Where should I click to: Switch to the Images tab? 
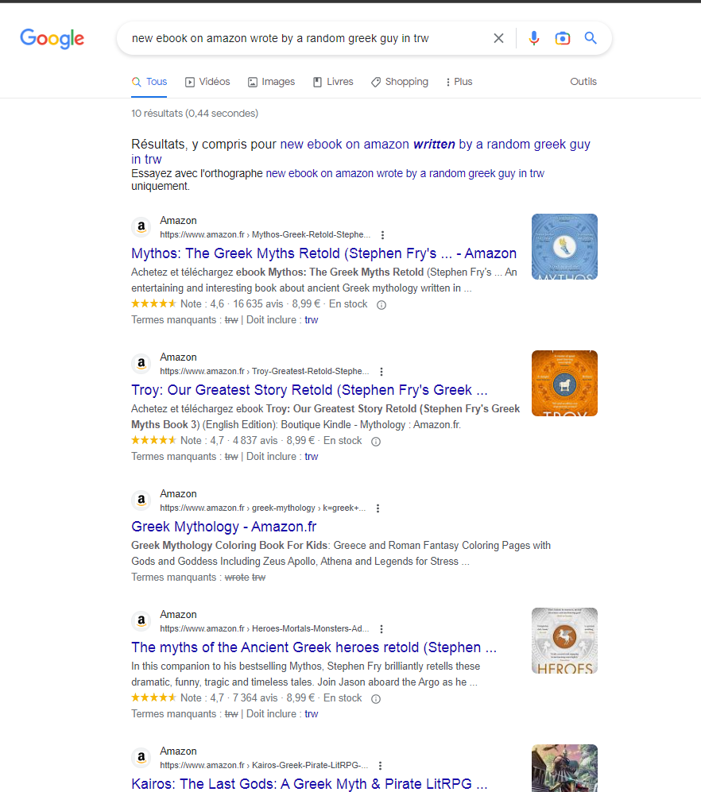[x=271, y=82]
